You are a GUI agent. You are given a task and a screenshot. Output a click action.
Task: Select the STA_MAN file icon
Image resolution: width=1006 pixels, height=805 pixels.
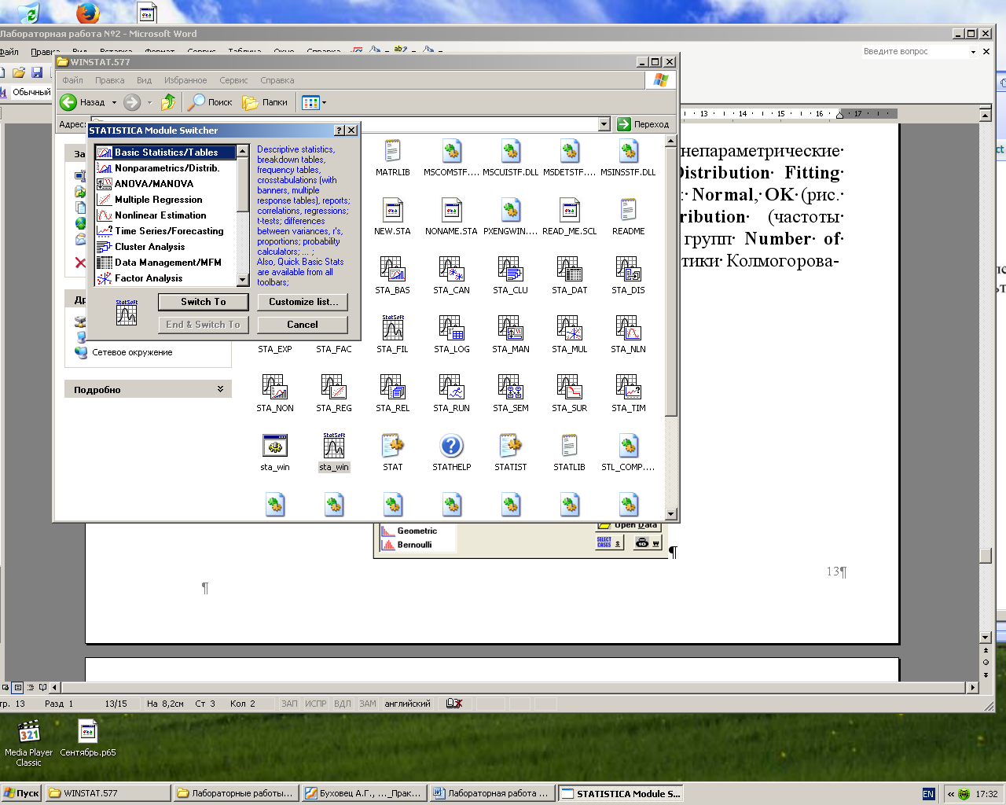click(510, 329)
